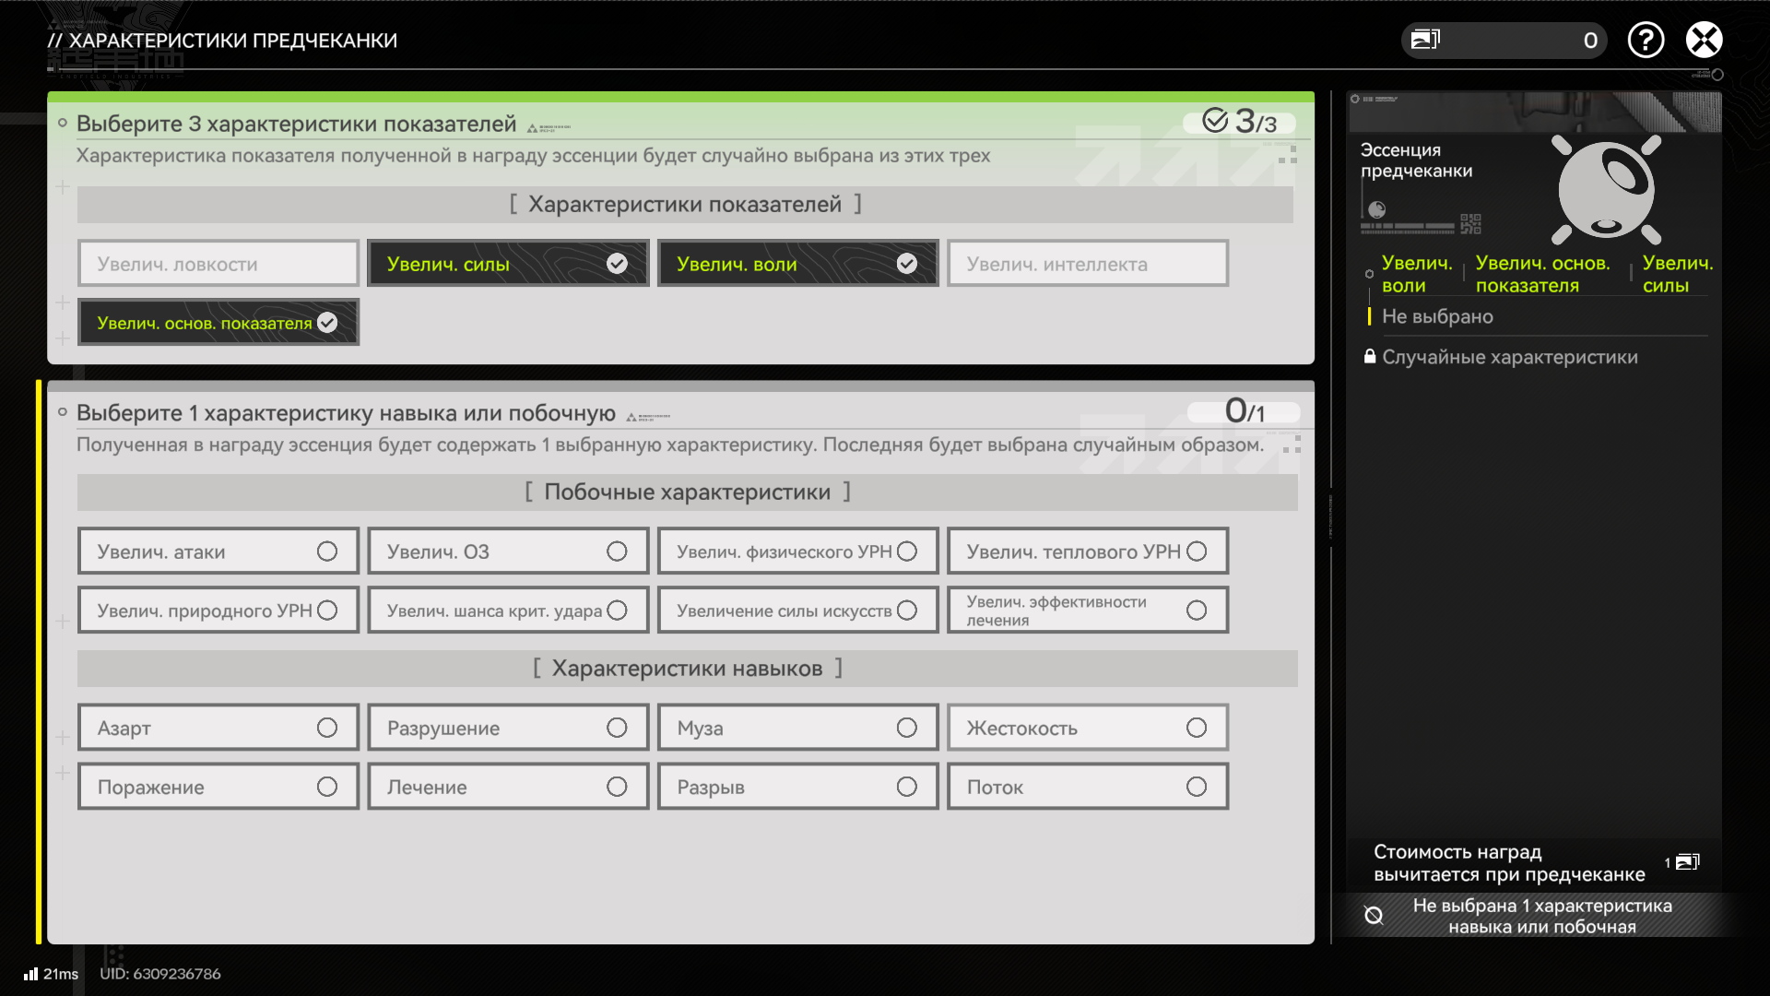Uncheck the Увелич. силы attribute
Screen dimensions: 1770x996
point(508,264)
